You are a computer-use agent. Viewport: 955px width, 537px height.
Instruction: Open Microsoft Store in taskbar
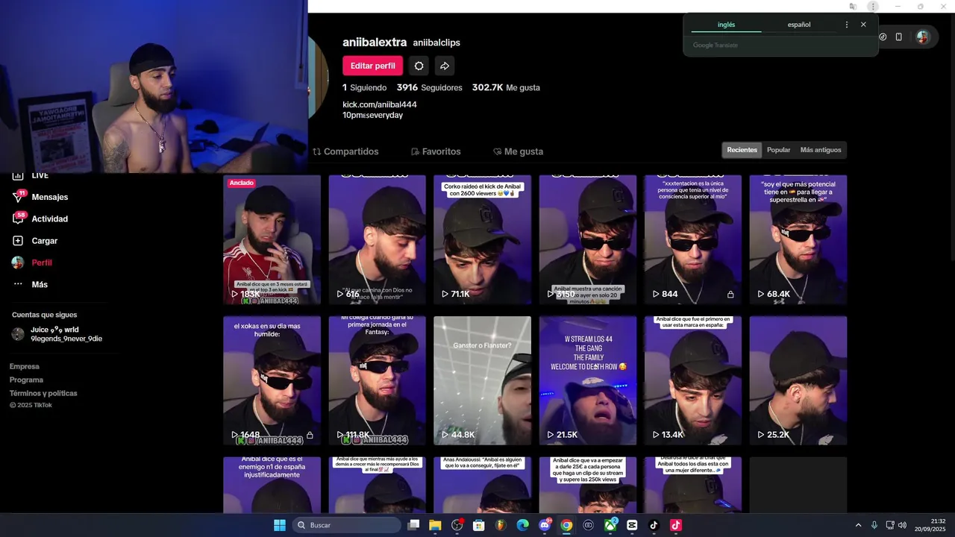pos(479,525)
